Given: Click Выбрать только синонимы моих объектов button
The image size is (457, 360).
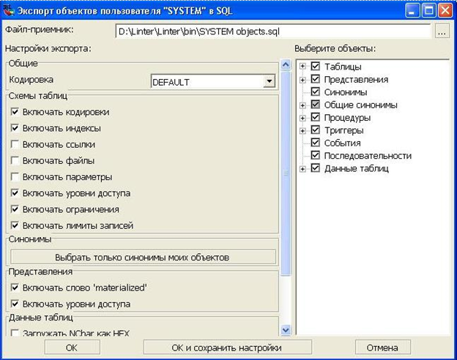Looking at the screenshot, I should pos(143,257).
